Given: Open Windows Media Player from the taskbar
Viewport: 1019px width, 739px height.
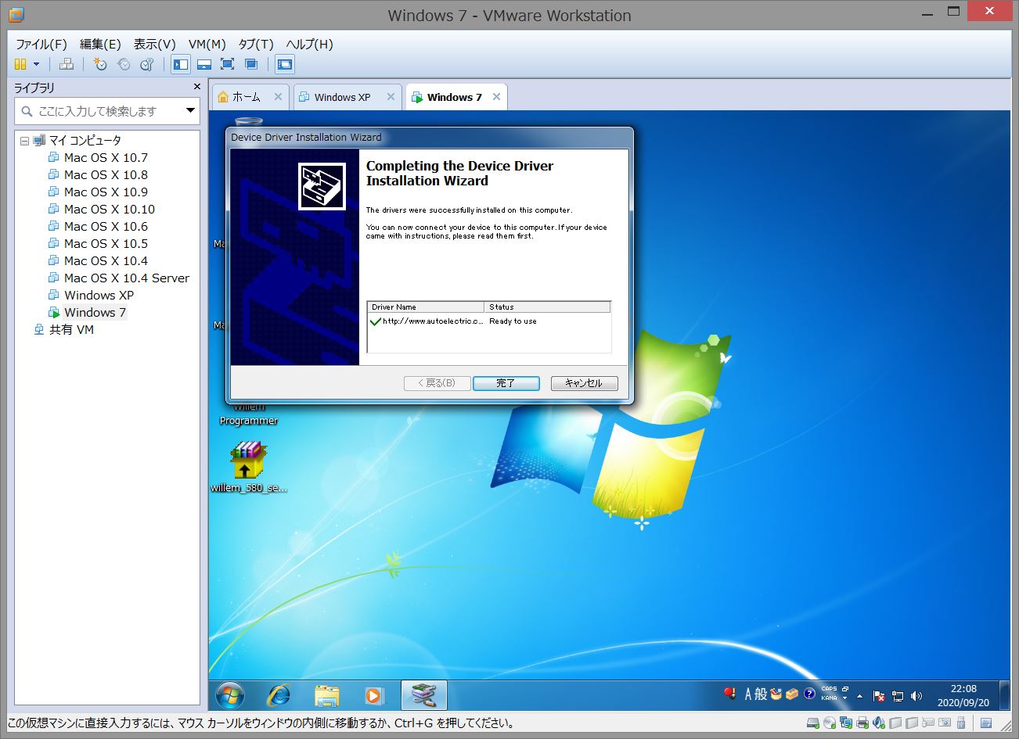Looking at the screenshot, I should (x=374, y=694).
